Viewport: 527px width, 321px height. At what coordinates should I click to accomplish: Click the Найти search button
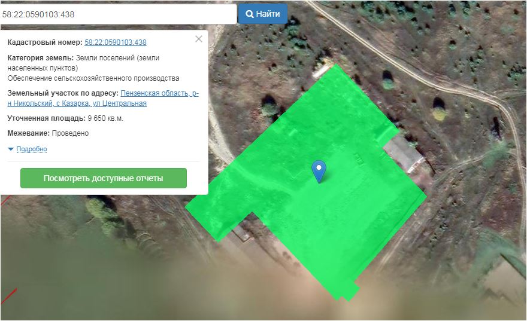(x=262, y=14)
